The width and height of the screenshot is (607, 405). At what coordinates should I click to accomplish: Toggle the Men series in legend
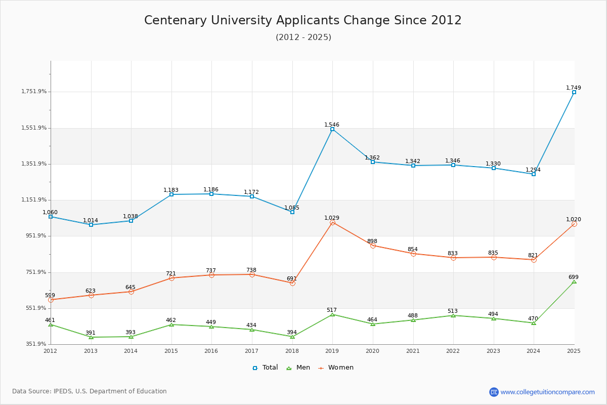(298, 368)
